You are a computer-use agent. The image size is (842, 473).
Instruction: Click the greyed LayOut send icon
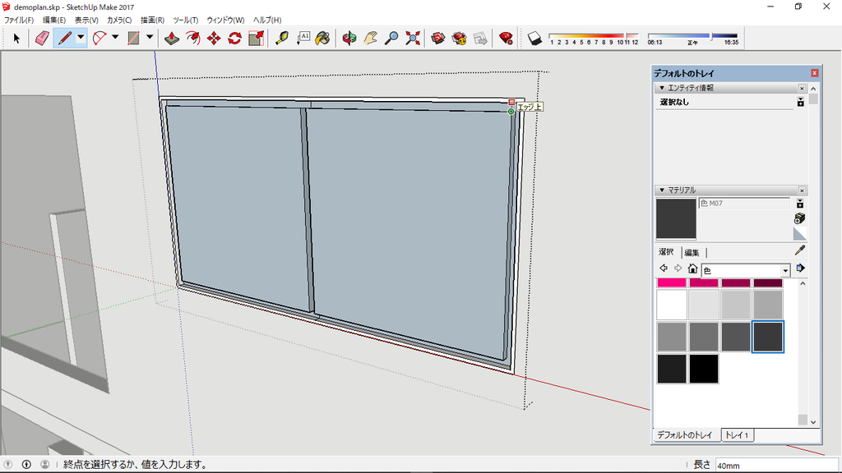(480, 38)
